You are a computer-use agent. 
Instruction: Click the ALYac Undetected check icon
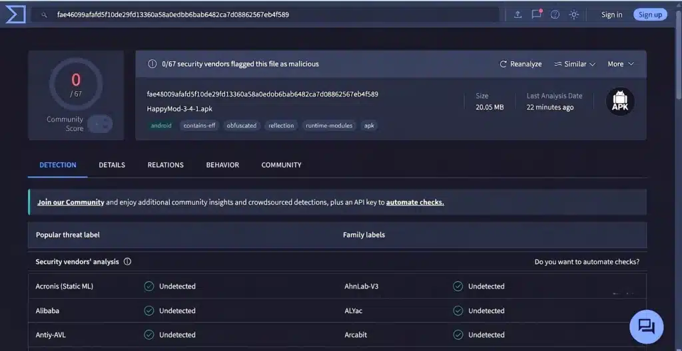458,310
